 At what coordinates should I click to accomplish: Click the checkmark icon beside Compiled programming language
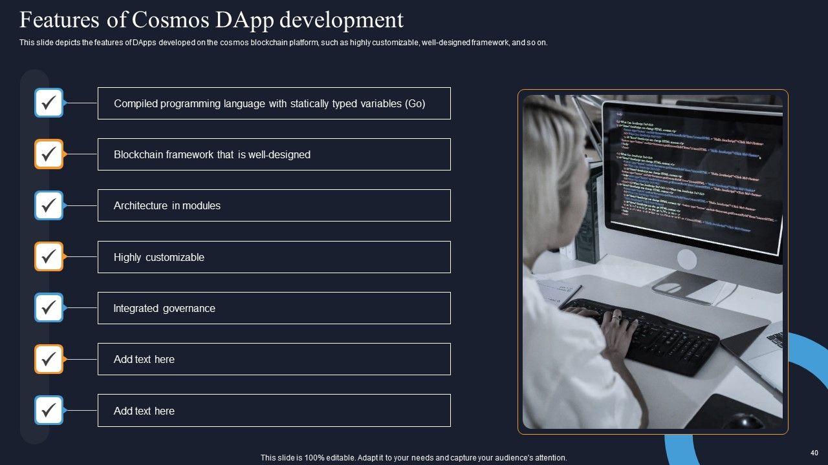[x=49, y=103]
